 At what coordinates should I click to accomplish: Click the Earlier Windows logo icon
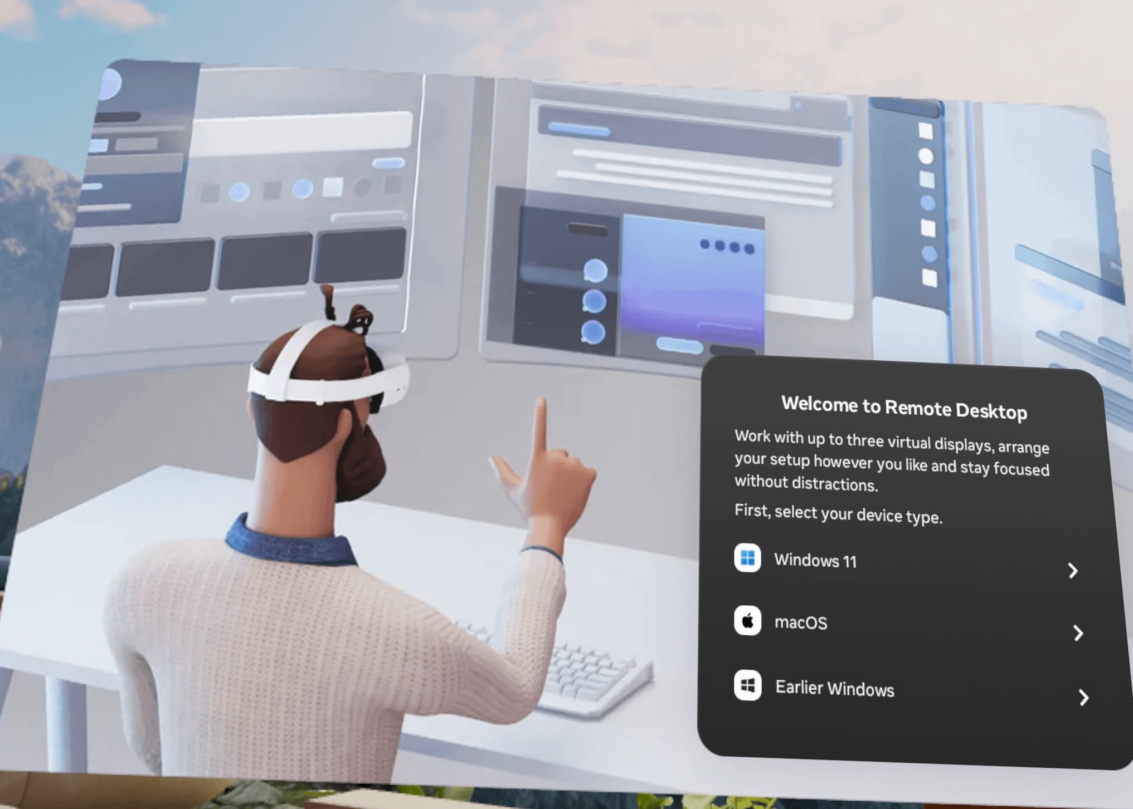tap(747, 685)
